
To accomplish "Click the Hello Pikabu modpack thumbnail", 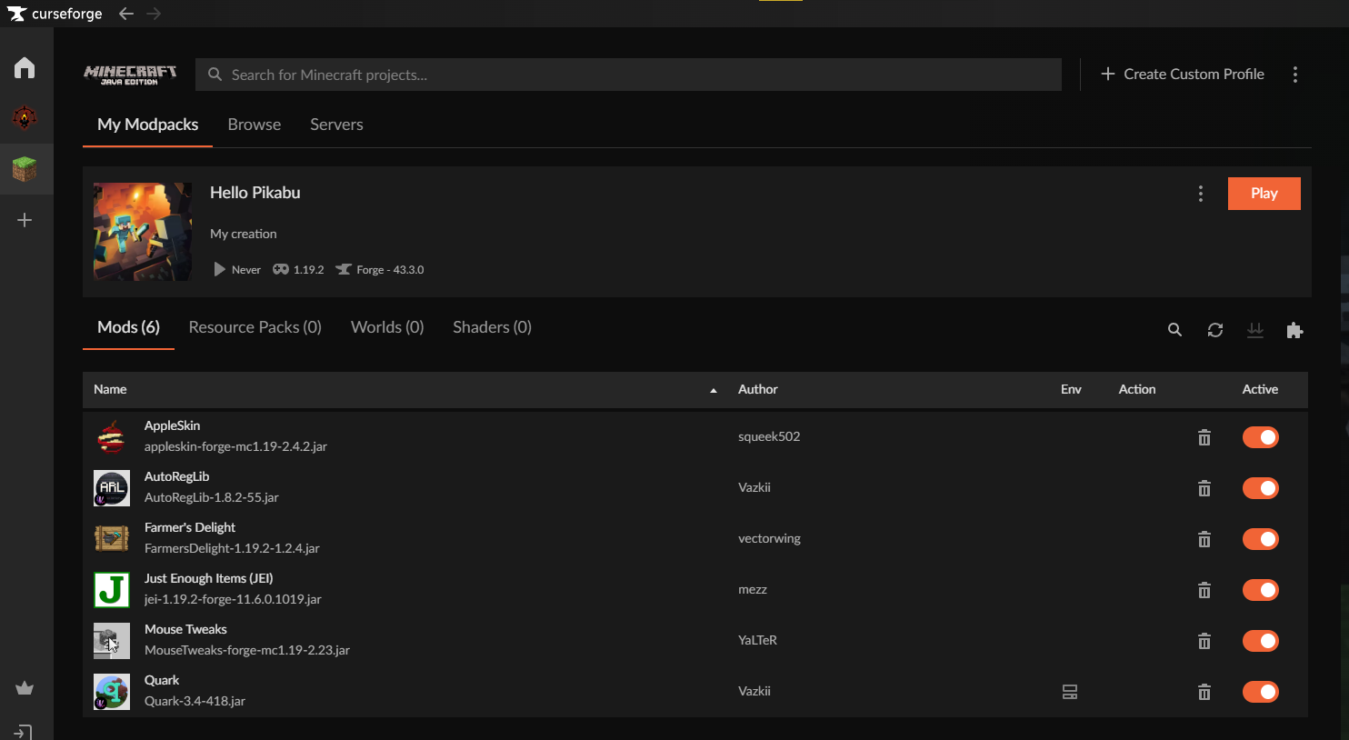I will (x=143, y=232).
